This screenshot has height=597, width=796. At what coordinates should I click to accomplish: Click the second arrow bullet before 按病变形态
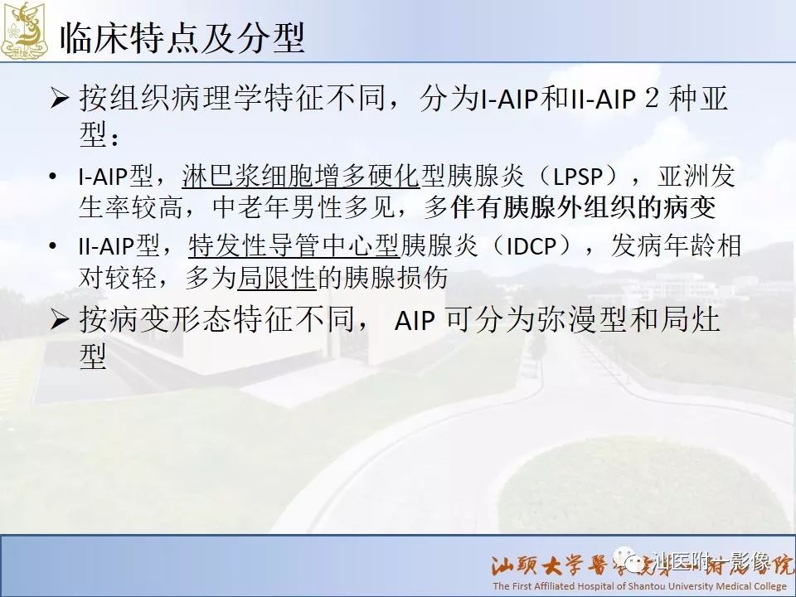click(60, 320)
